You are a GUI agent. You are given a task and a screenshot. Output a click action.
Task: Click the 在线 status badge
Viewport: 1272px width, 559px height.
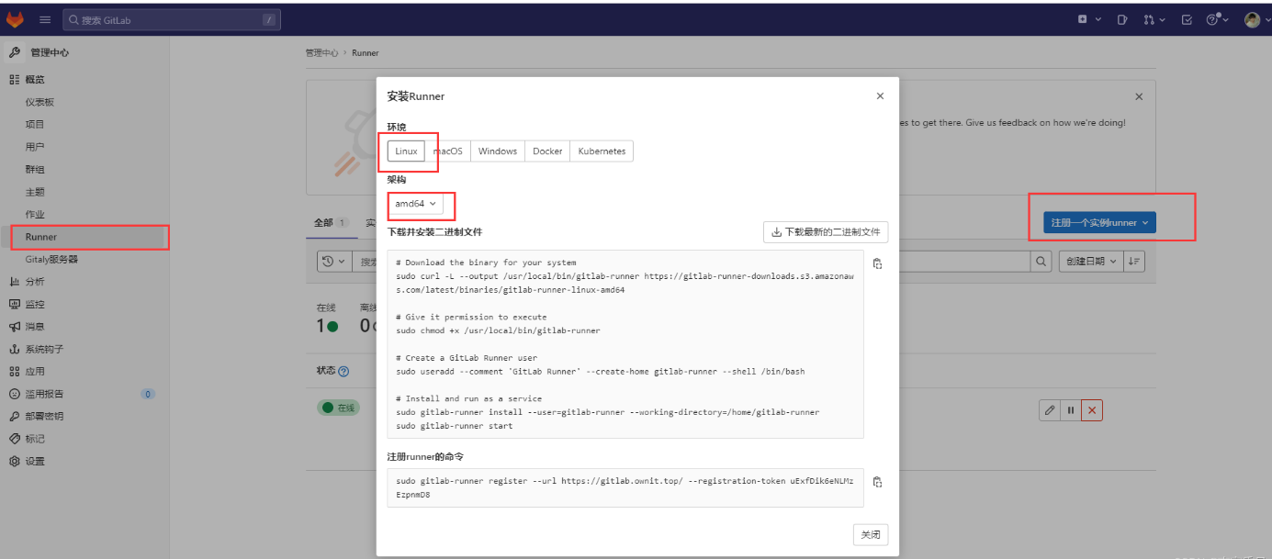coord(338,408)
